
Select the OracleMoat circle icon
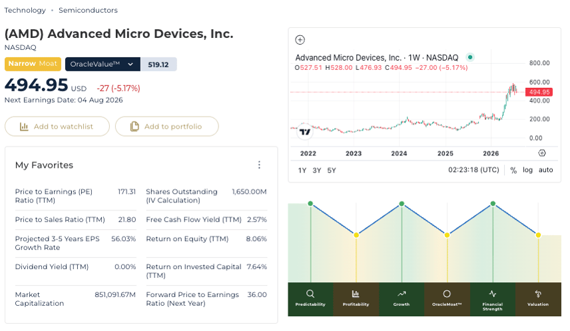pyautogui.click(x=447, y=294)
